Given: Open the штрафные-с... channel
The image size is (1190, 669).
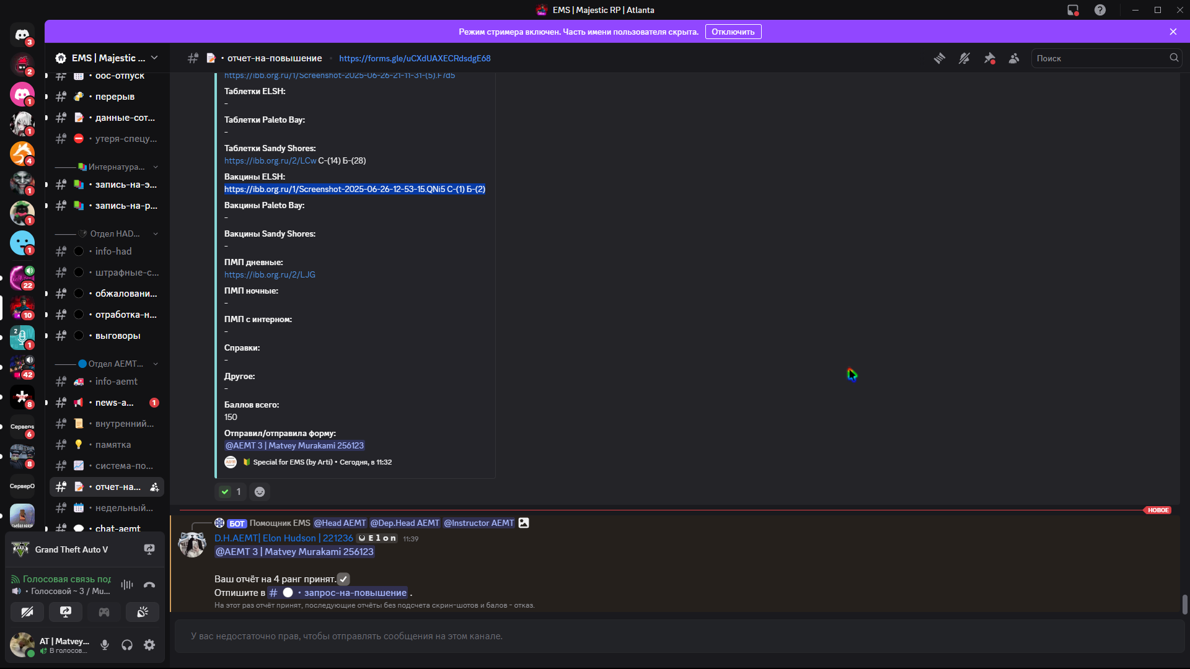Looking at the screenshot, I should pos(107,273).
